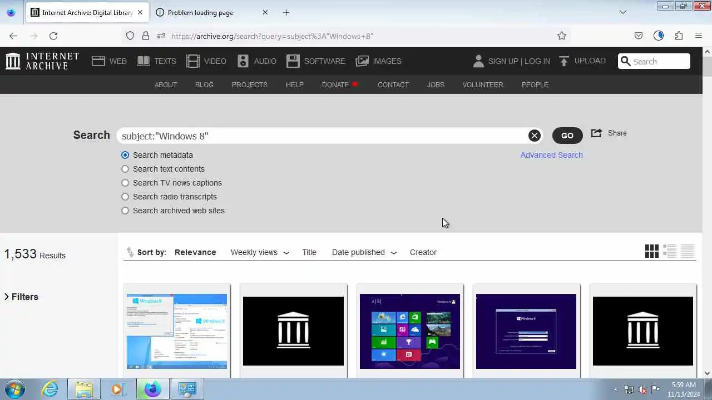Open the Windows Start menu

click(15, 389)
